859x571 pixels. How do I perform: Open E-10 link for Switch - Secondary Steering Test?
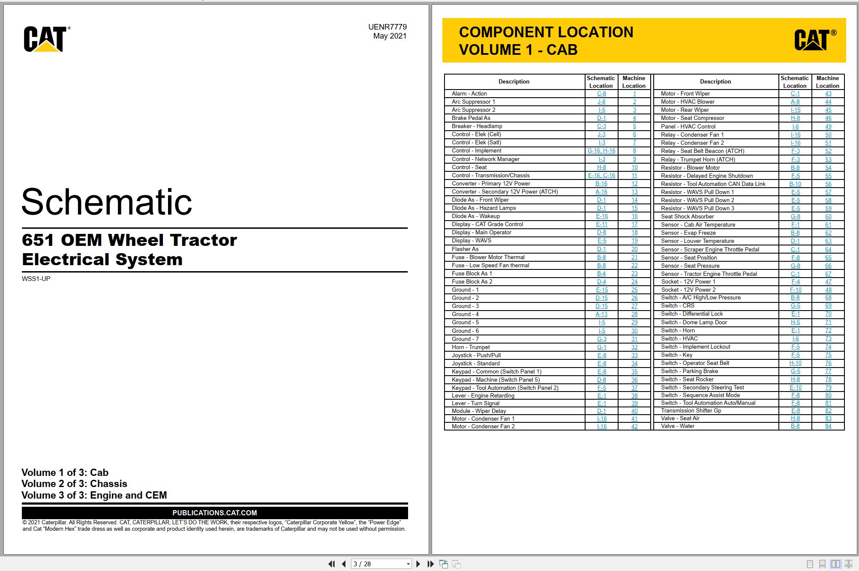(796, 387)
